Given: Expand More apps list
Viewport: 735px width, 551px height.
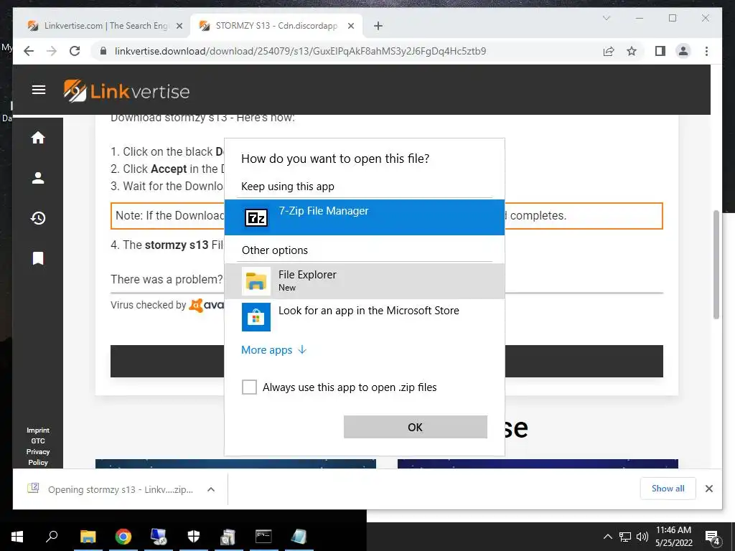Looking at the screenshot, I should pyautogui.click(x=273, y=350).
